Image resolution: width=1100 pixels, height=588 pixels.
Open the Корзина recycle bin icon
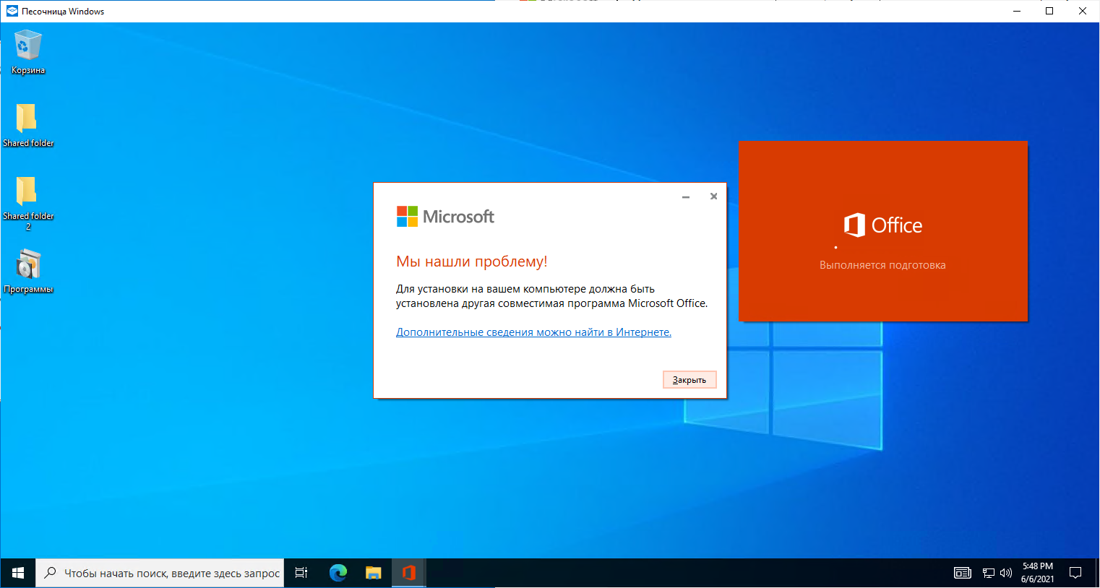click(27, 51)
